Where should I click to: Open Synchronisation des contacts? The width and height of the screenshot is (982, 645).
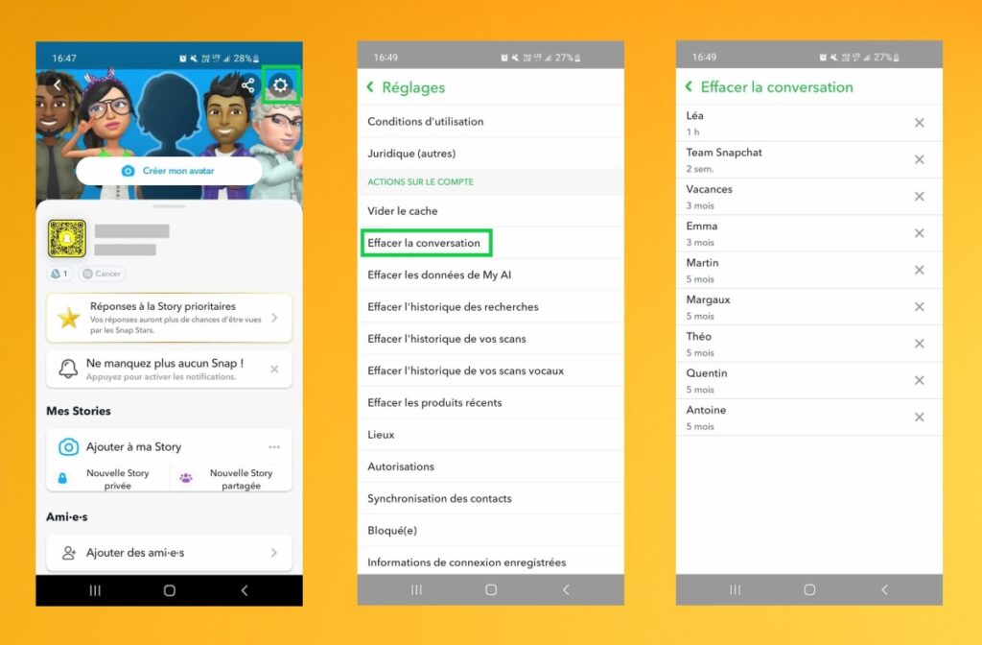(x=490, y=499)
